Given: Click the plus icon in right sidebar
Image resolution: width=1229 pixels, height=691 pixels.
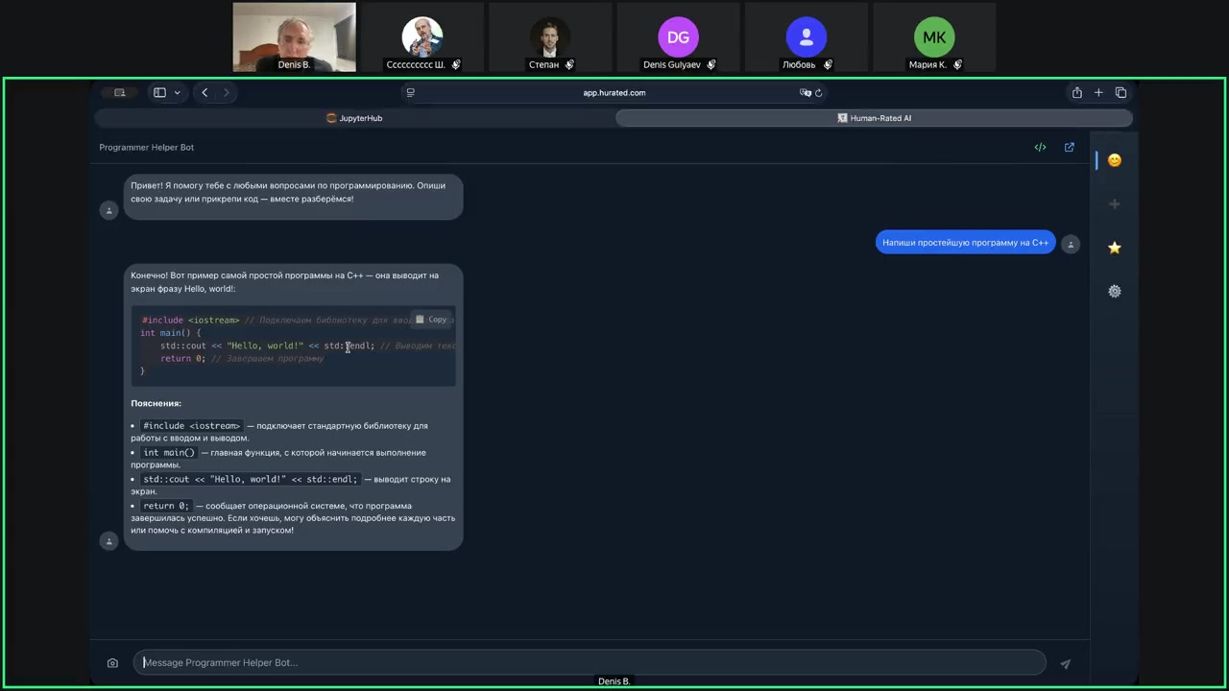Looking at the screenshot, I should [x=1114, y=203].
